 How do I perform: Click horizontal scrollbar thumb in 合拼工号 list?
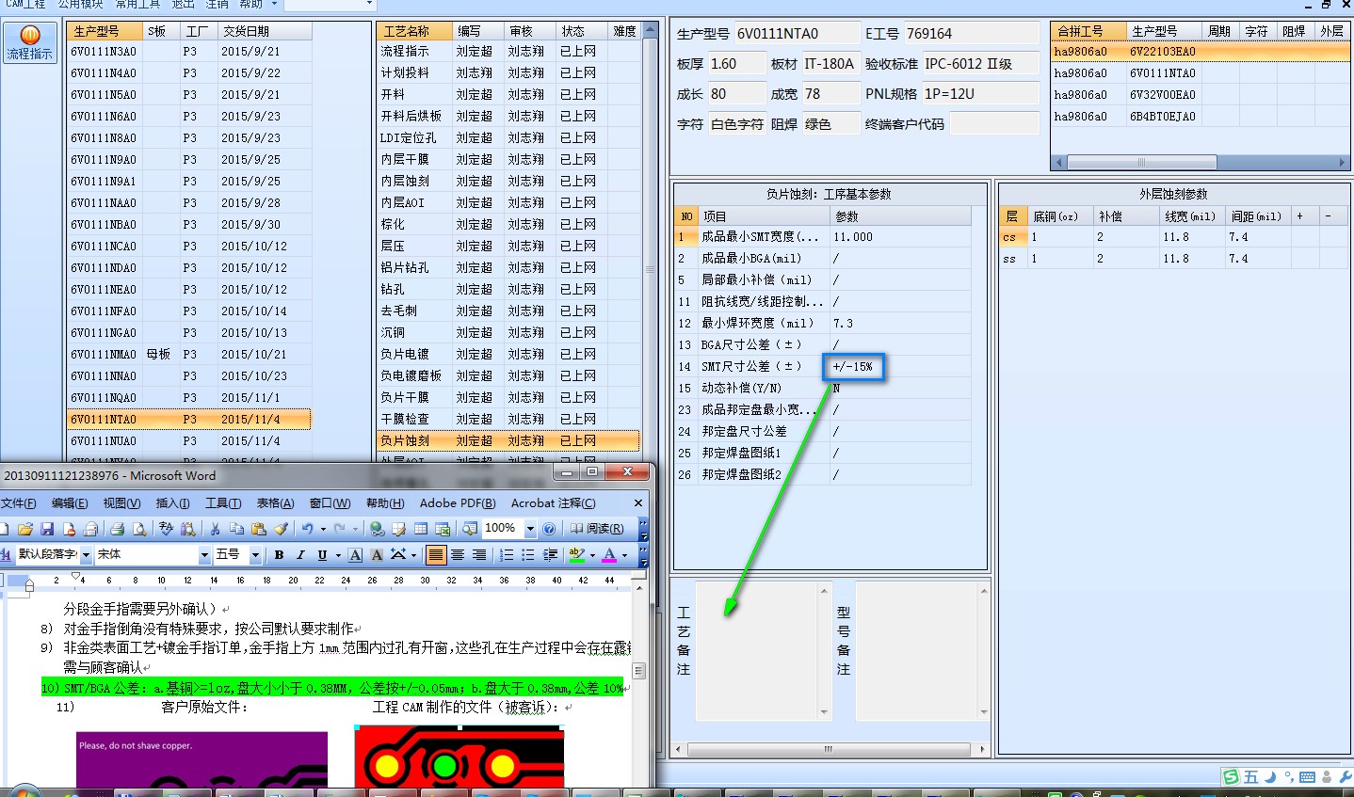coord(1141,163)
